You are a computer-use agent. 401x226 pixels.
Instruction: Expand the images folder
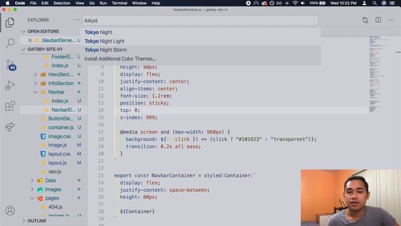click(32, 190)
